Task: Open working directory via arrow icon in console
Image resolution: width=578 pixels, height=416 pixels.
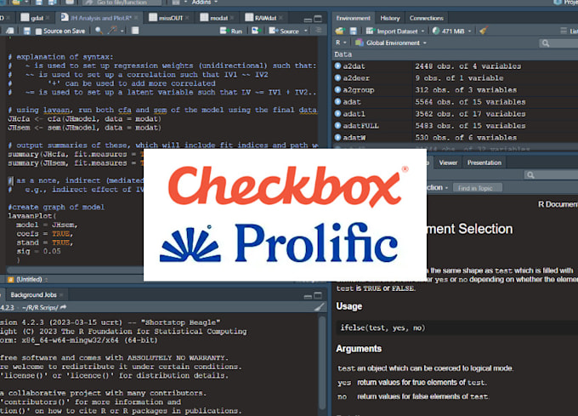Action: click(63, 307)
